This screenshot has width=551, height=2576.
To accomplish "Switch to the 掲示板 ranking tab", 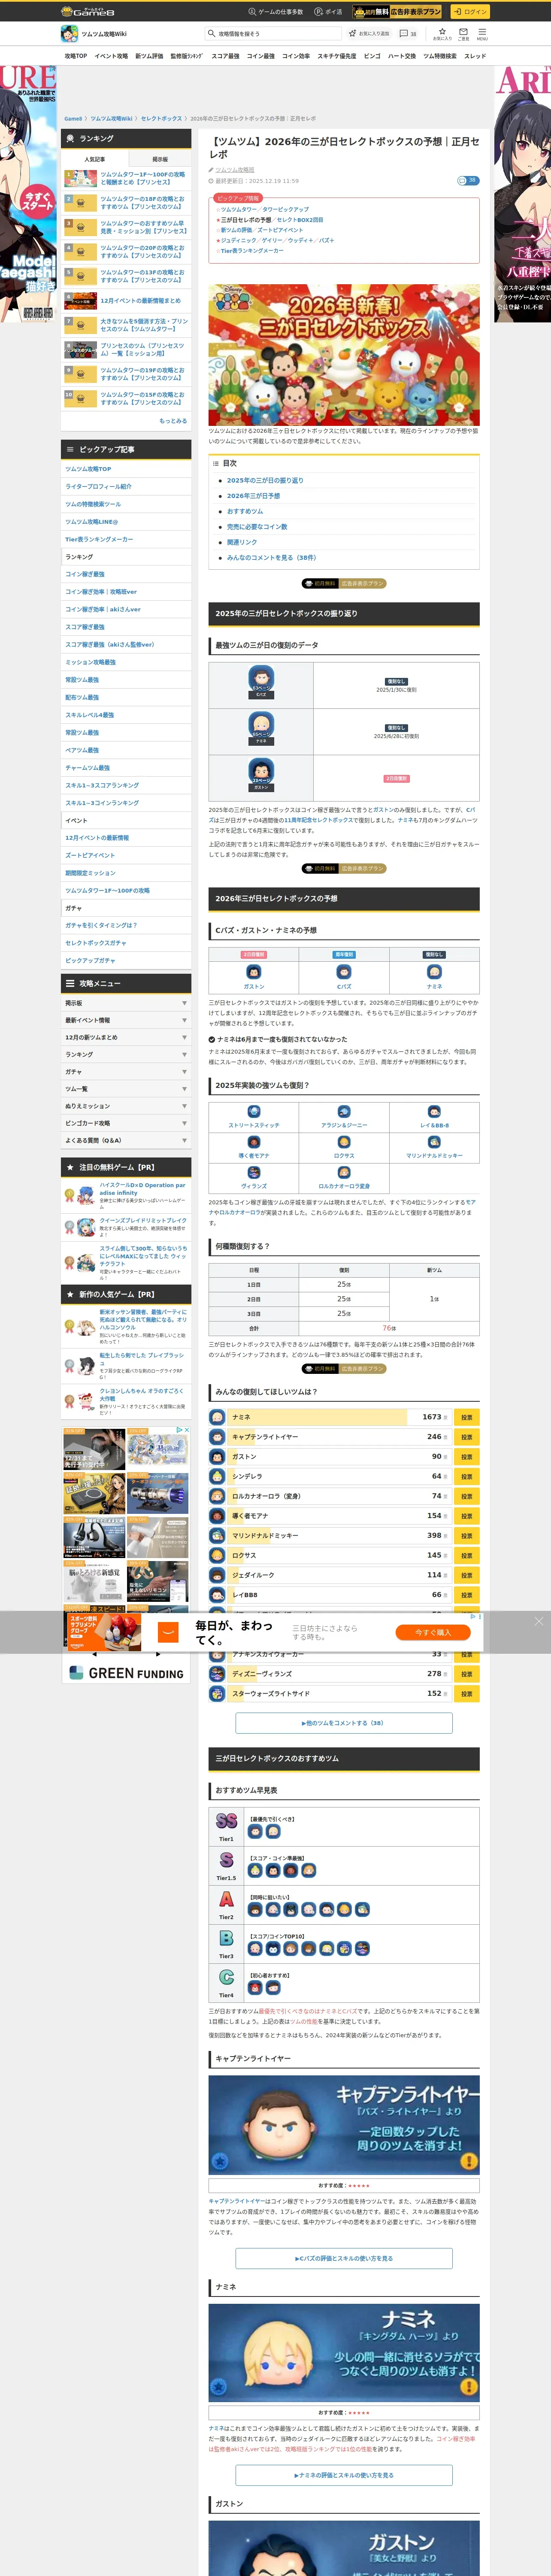I will [x=160, y=159].
